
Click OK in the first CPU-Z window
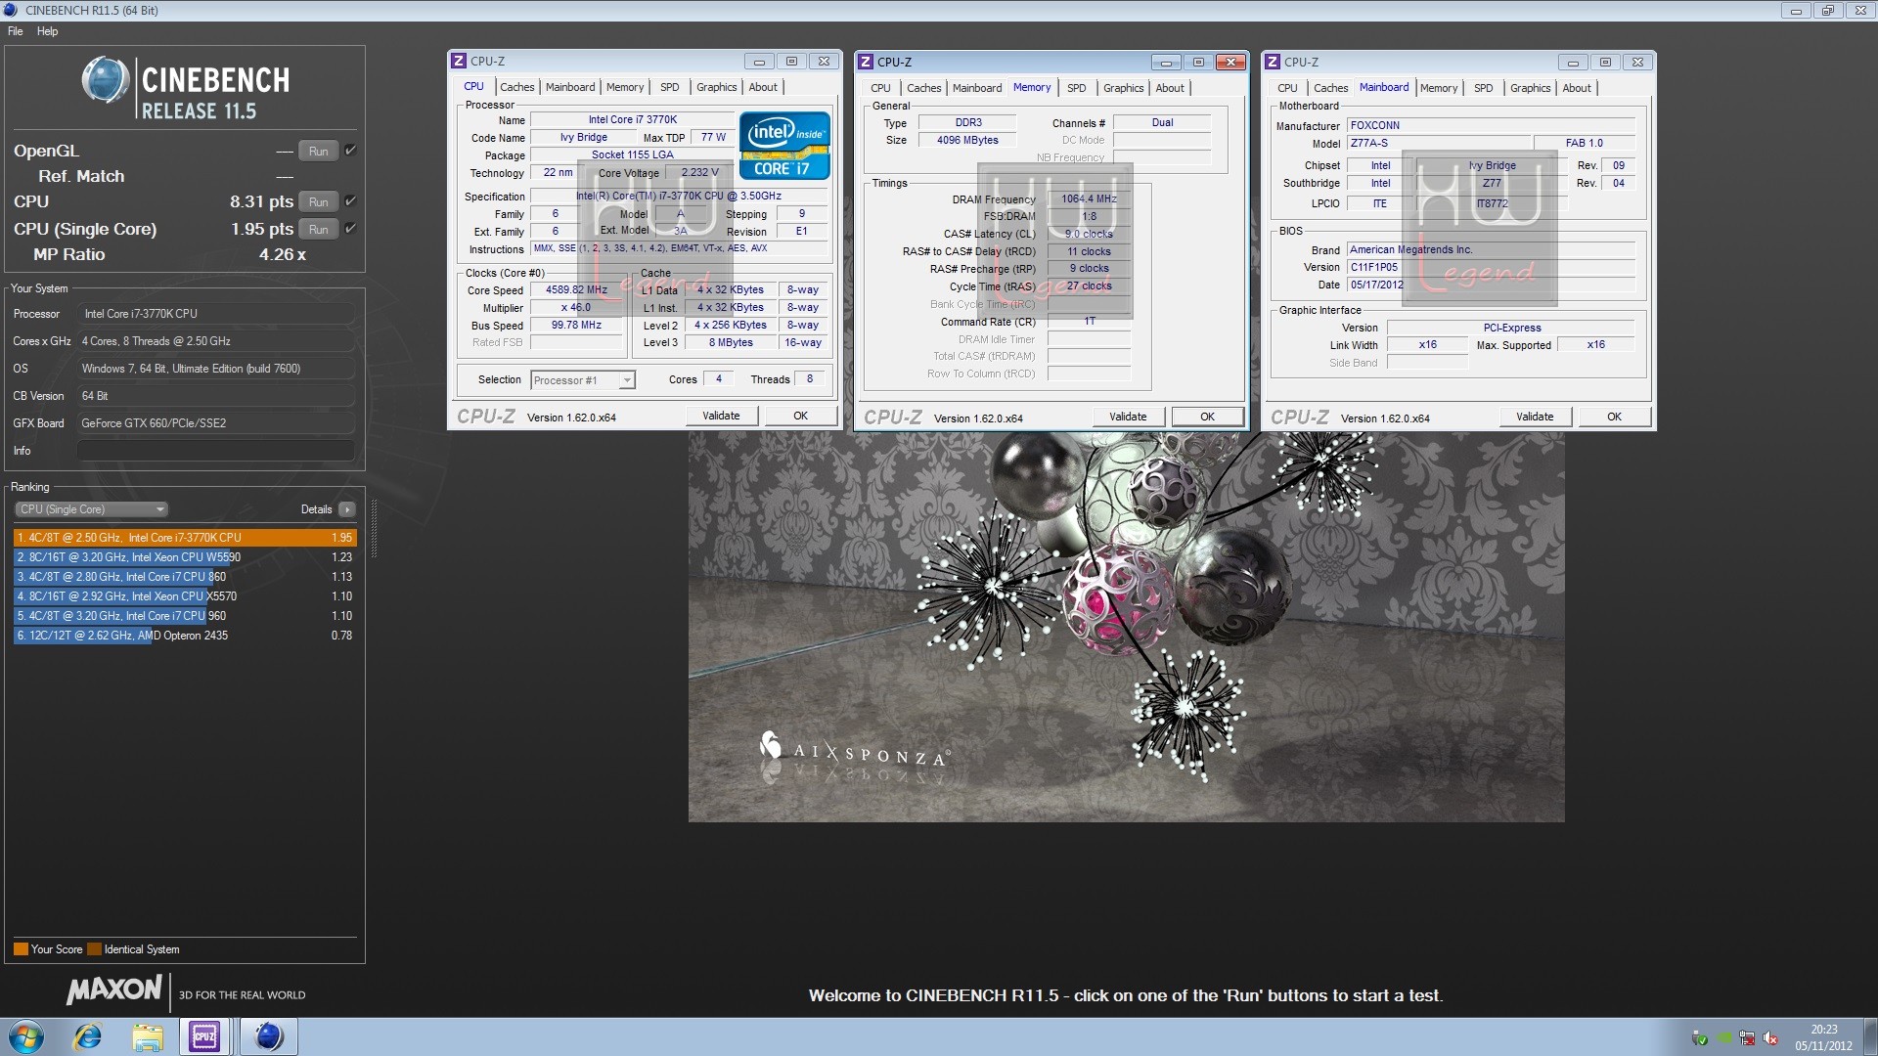(800, 416)
